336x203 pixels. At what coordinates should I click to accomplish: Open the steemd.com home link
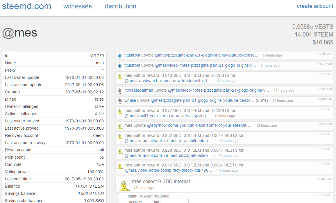[x=26, y=6]
